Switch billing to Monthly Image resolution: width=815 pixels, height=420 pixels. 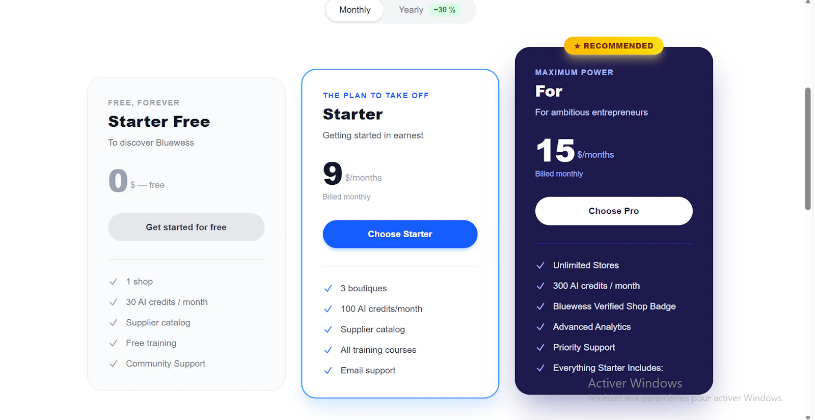[x=355, y=10]
